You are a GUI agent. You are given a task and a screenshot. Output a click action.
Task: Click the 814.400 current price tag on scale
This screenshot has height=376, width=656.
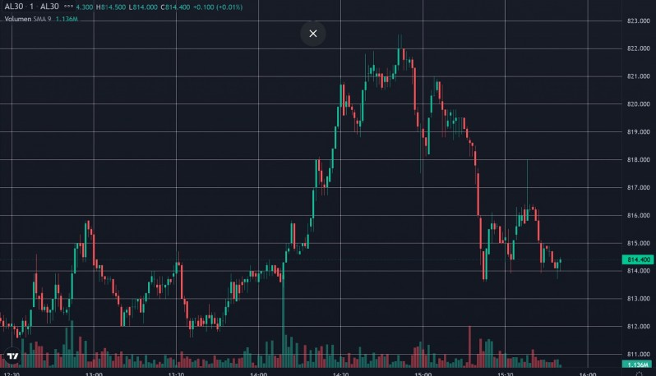pos(638,259)
